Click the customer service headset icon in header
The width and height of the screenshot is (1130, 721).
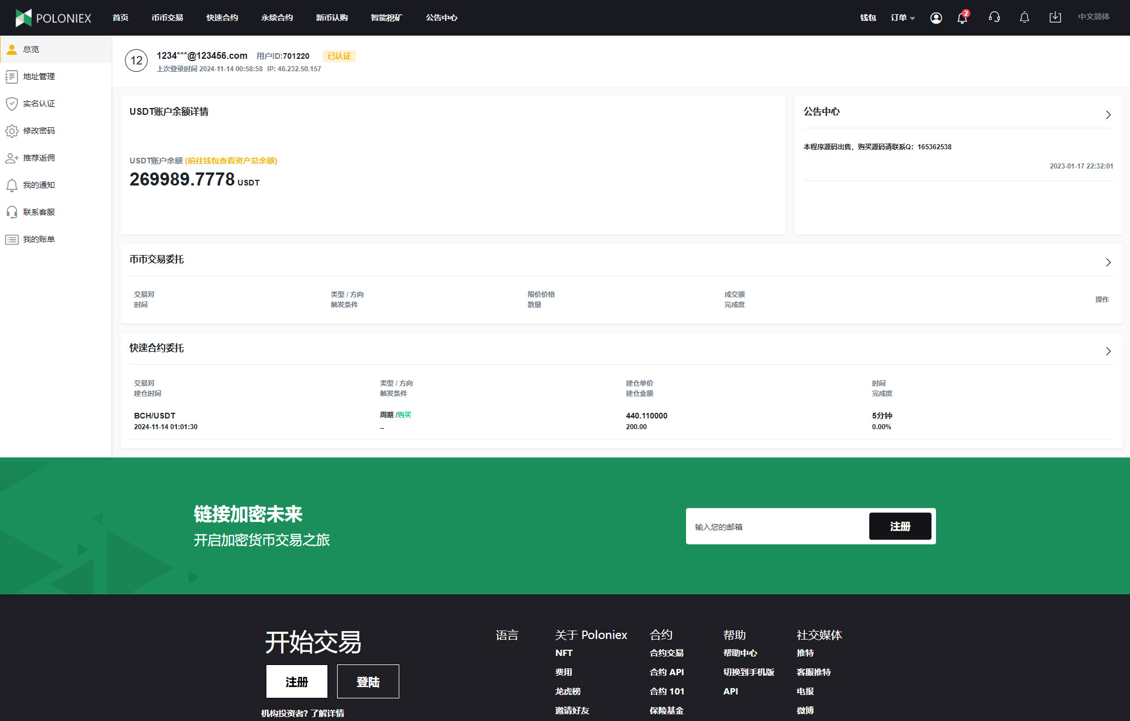994,18
